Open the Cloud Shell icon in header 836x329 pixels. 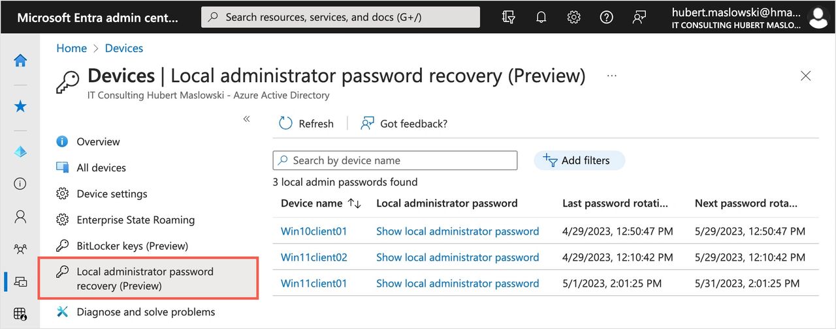coord(508,18)
